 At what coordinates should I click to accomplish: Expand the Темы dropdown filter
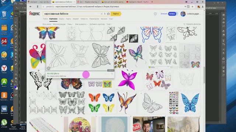pos(70,24)
